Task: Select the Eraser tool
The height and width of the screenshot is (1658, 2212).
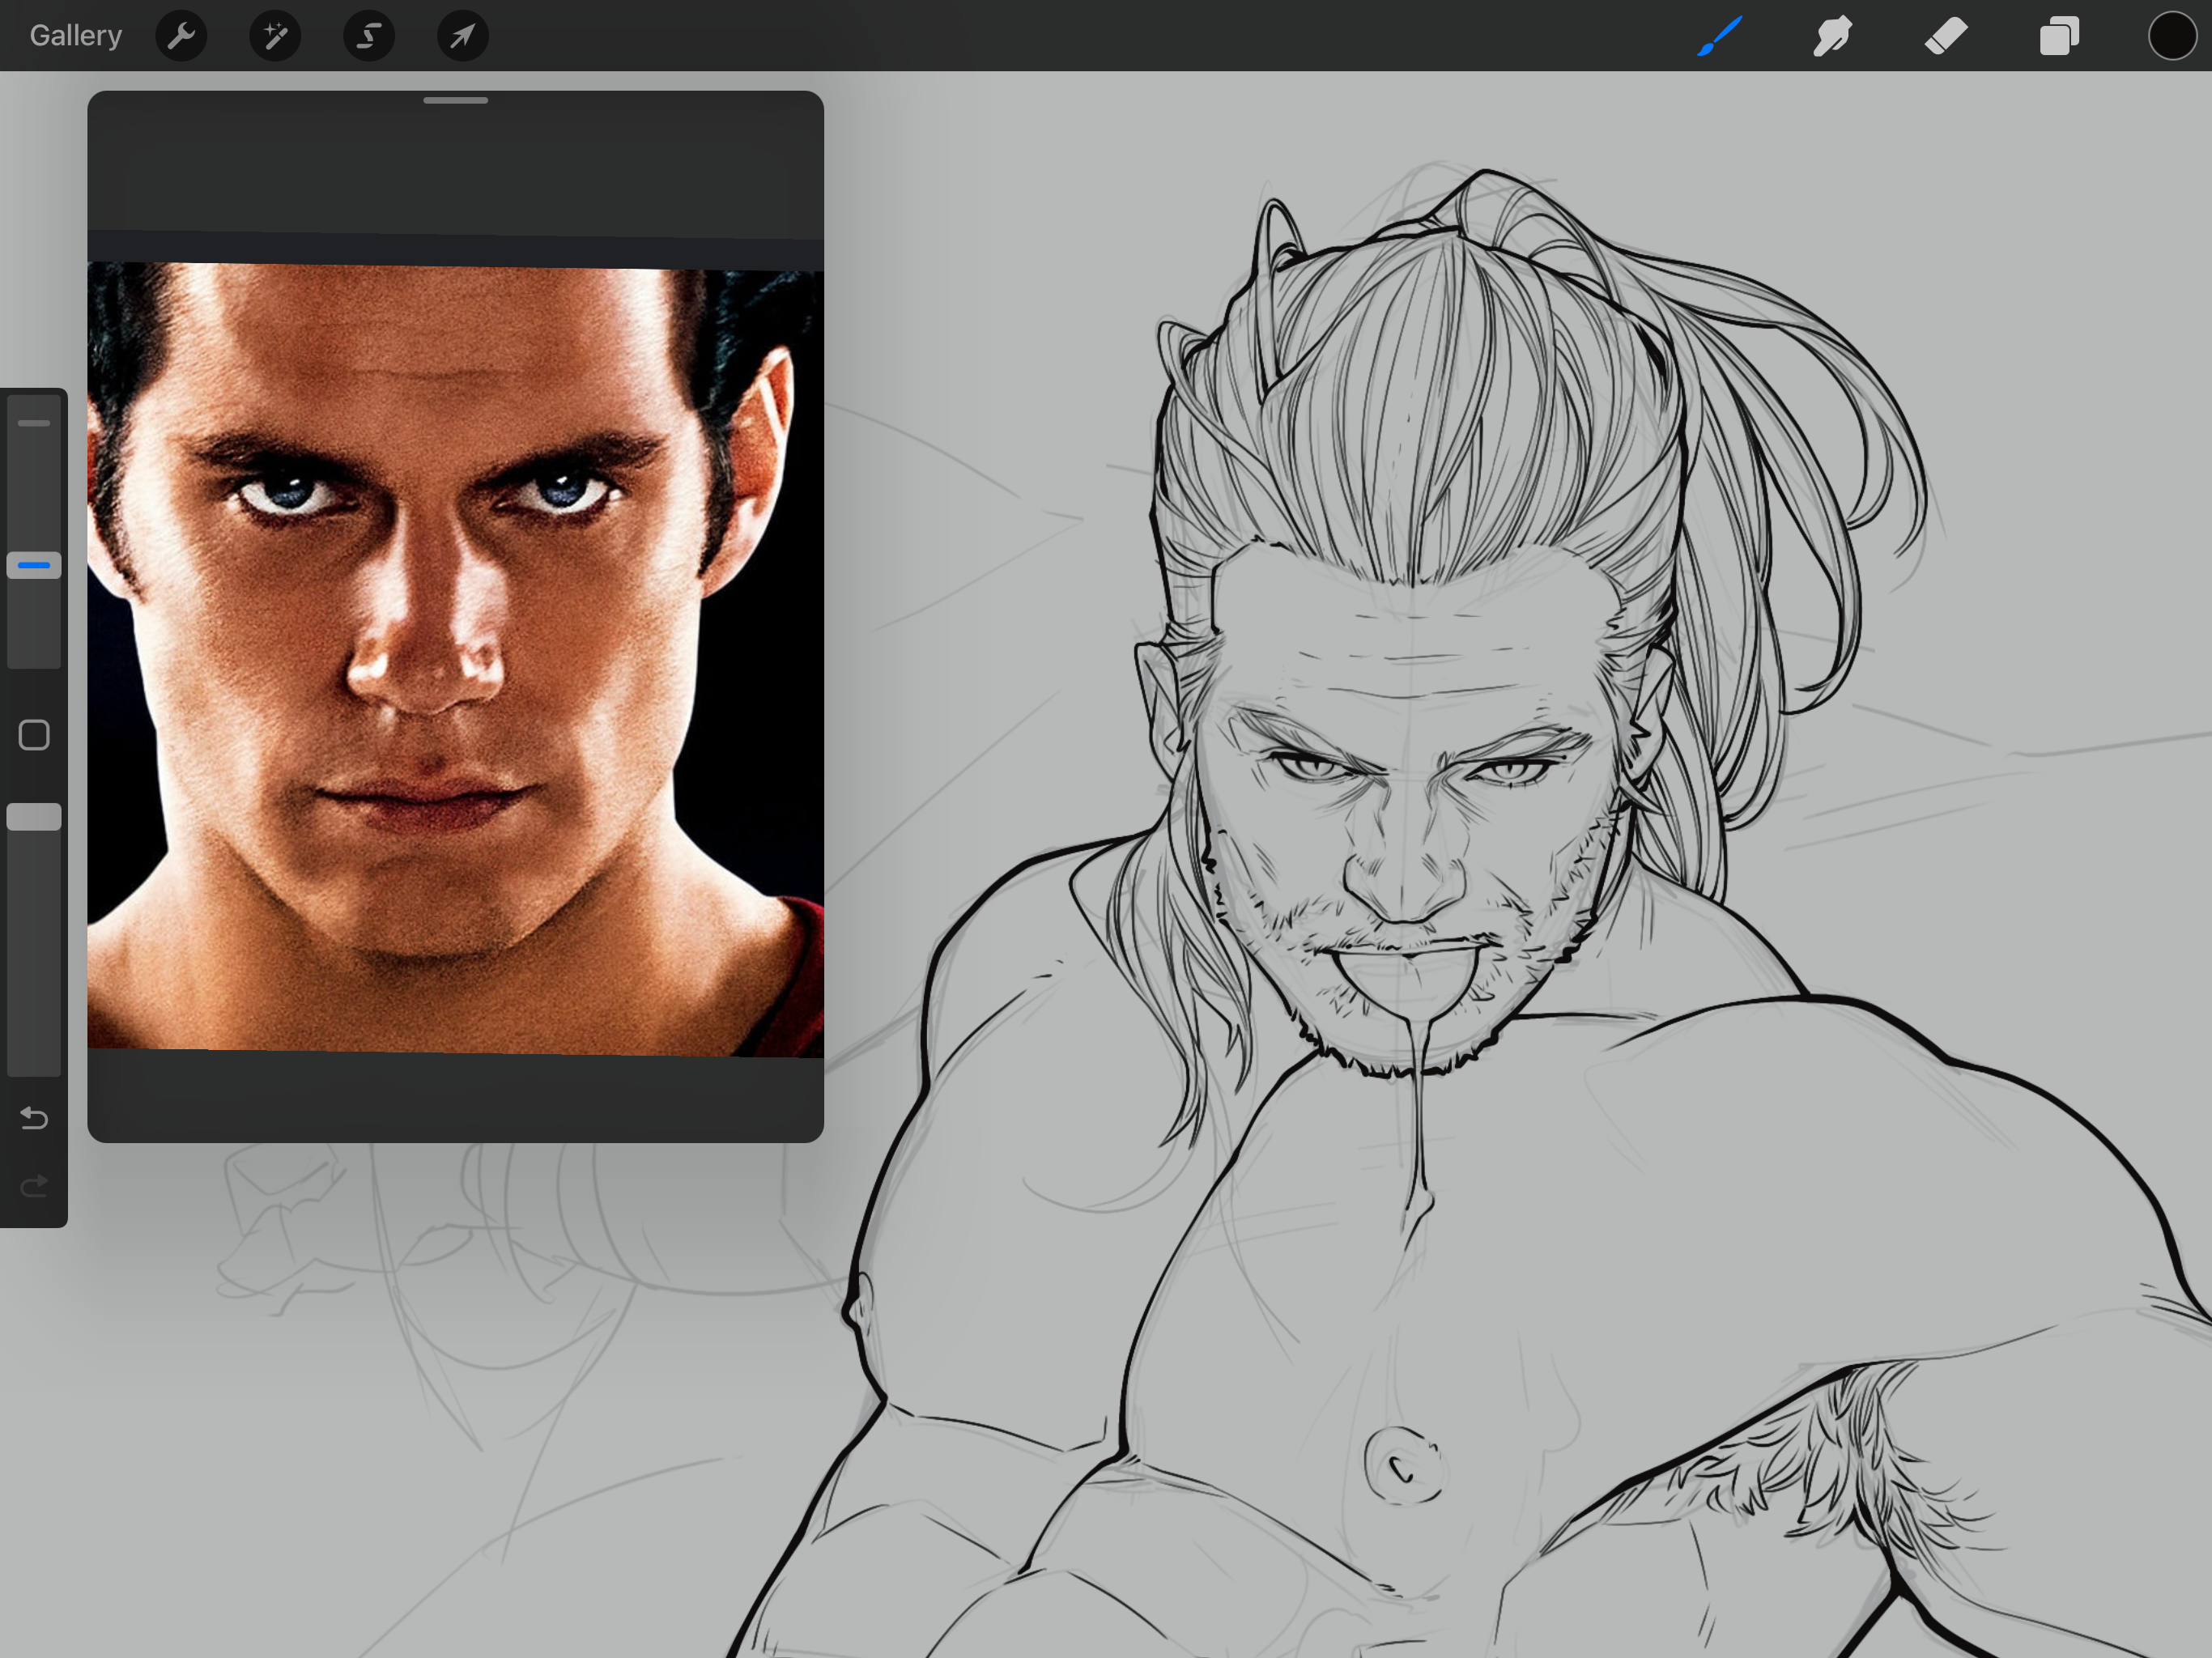Action: pos(1946,36)
